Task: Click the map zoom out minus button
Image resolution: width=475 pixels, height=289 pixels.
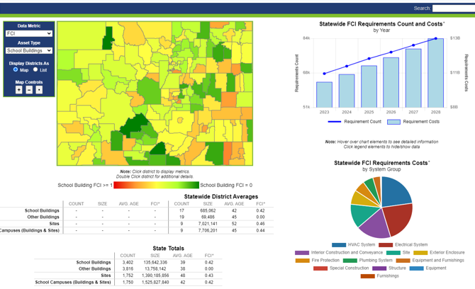Action: click(29, 90)
